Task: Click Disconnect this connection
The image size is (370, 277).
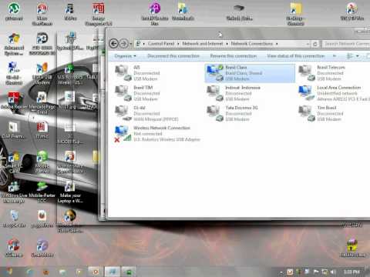Action: tap(173, 56)
